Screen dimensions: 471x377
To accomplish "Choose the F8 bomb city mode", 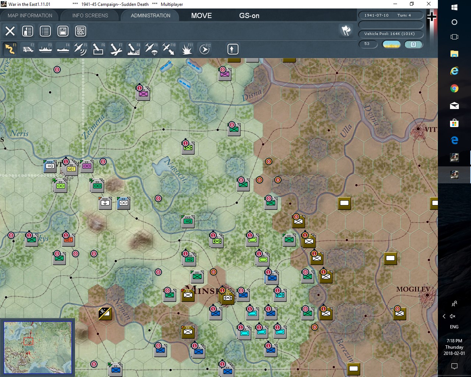I will tap(134, 49).
